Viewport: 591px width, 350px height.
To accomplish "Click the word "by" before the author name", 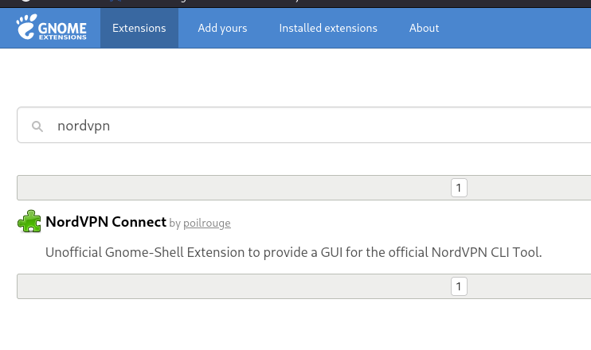I will (175, 224).
